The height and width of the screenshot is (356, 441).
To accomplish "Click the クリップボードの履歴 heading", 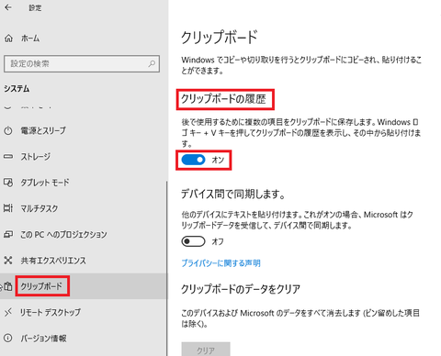I will click(223, 99).
